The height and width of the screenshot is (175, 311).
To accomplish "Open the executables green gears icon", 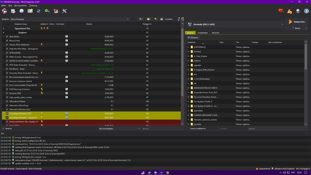I will pyautogui.click(x=47, y=11).
